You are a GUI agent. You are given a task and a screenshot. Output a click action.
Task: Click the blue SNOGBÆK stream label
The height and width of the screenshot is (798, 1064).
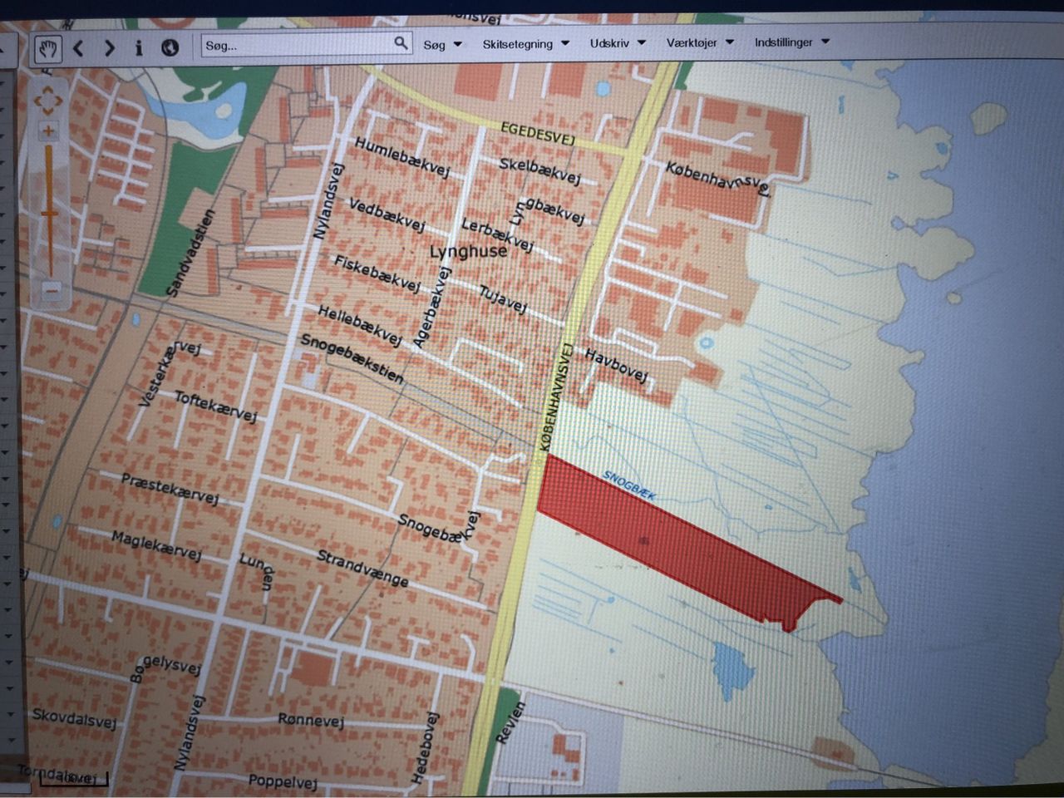click(629, 485)
